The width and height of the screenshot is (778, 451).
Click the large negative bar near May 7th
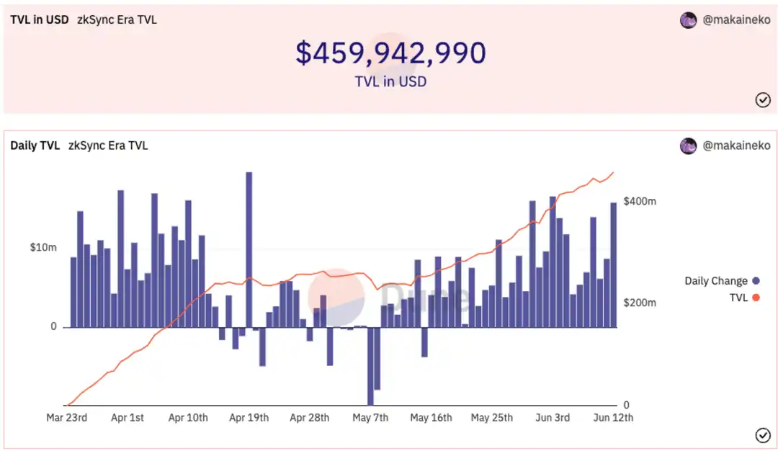[371, 366]
